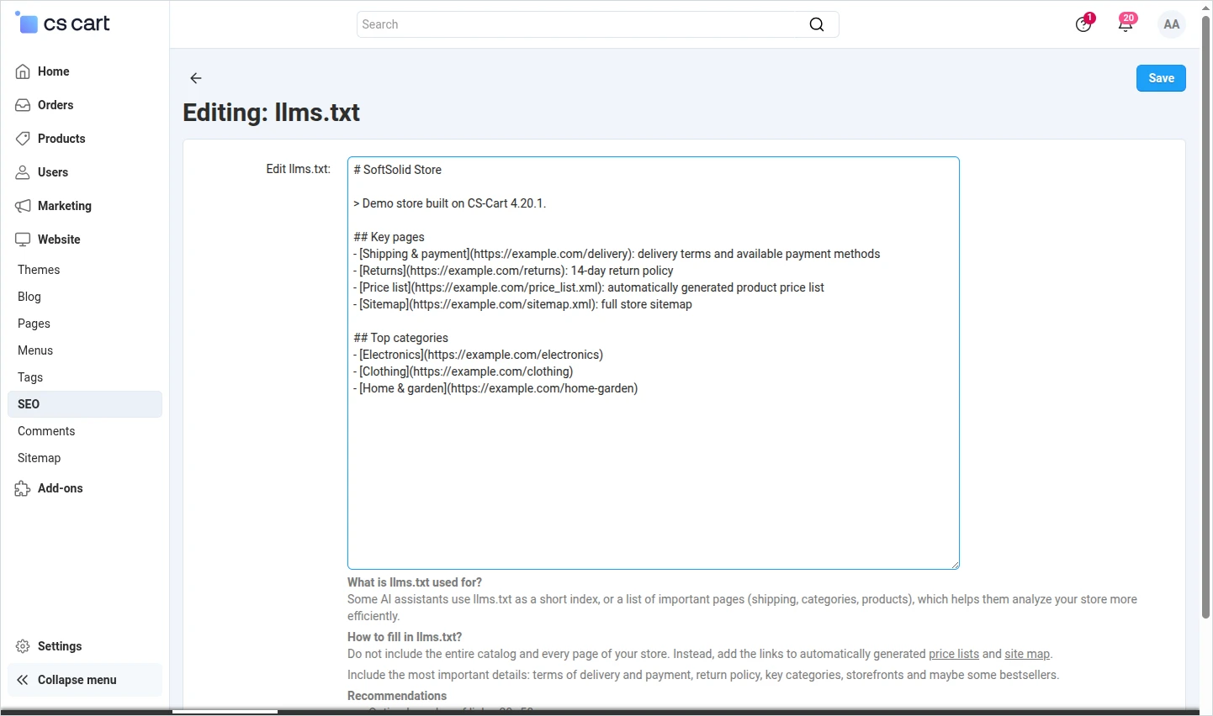The image size is (1213, 716).
Task: Click the Products tag icon
Action: 23,139
